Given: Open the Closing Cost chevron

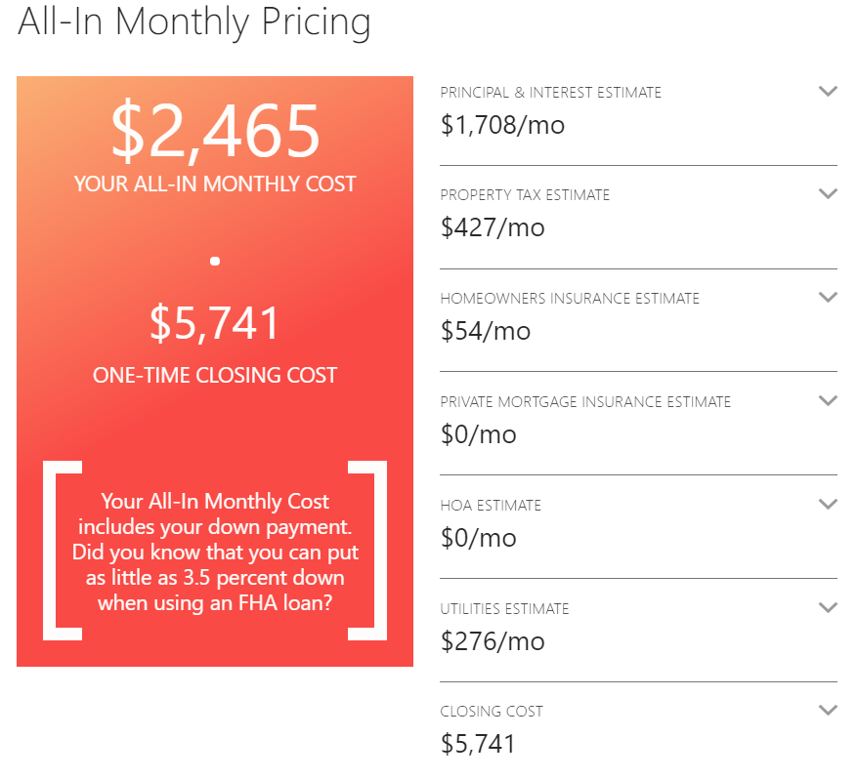Looking at the screenshot, I should [x=828, y=710].
